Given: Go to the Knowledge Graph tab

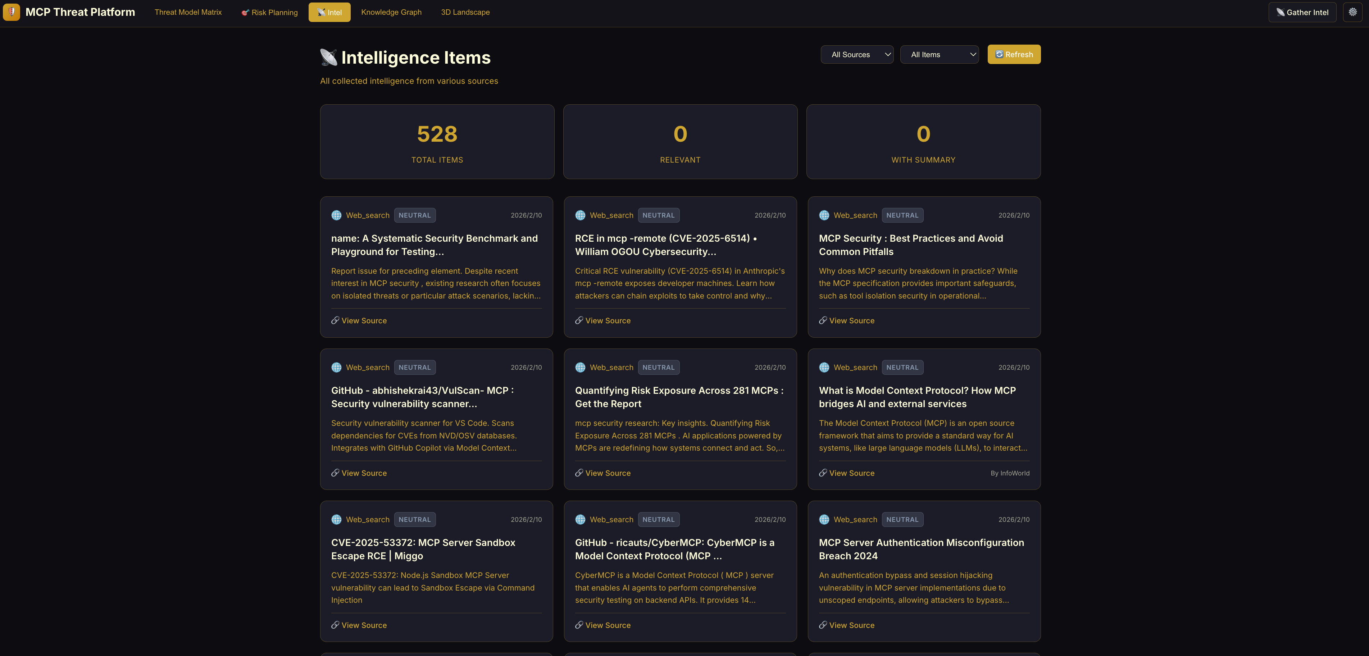Looking at the screenshot, I should point(391,12).
